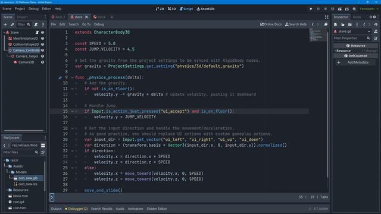This screenshot has width=381, height=214.
Task: Toggle visibility of CollisionShape3D node
Action: pos(42,45)
